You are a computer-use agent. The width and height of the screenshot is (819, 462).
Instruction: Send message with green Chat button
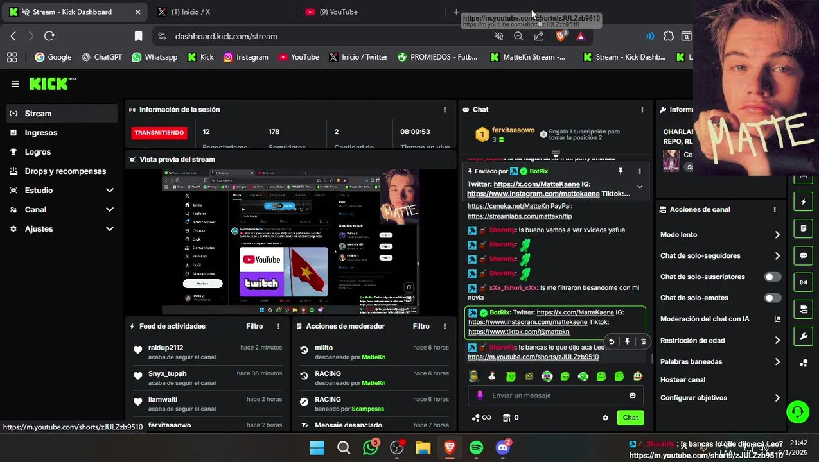[630, 418]
